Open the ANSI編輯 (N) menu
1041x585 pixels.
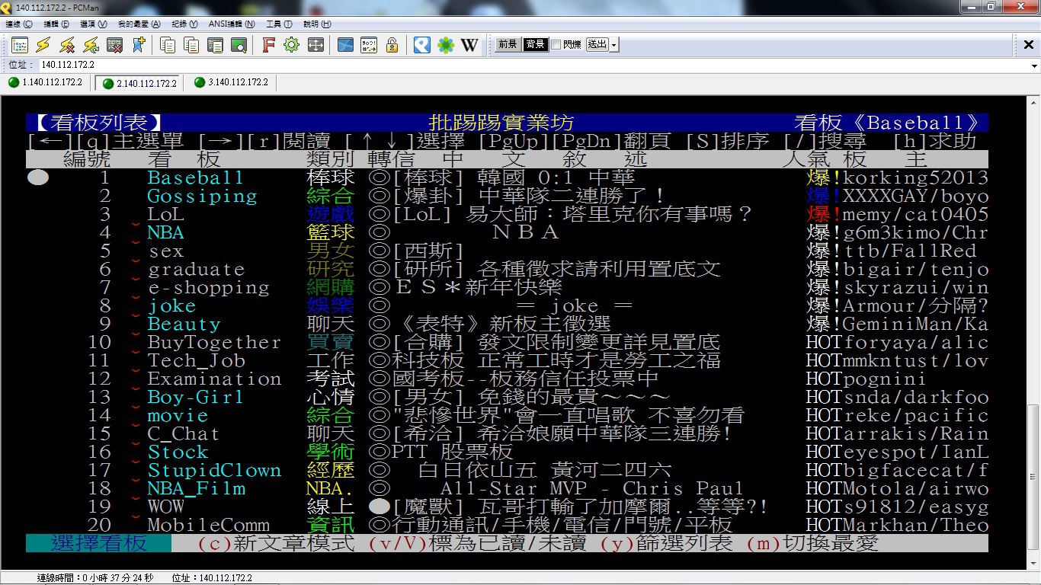[232, 24]
